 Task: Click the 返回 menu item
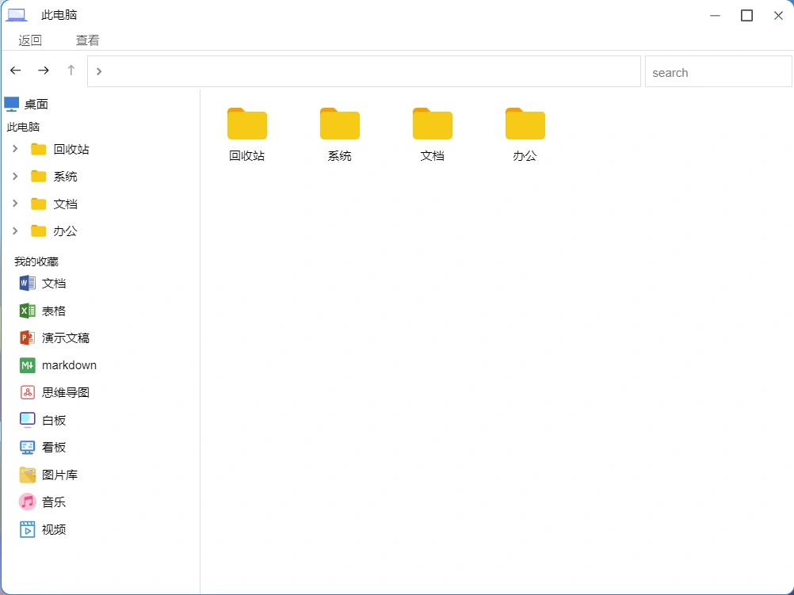click(30, 40)
